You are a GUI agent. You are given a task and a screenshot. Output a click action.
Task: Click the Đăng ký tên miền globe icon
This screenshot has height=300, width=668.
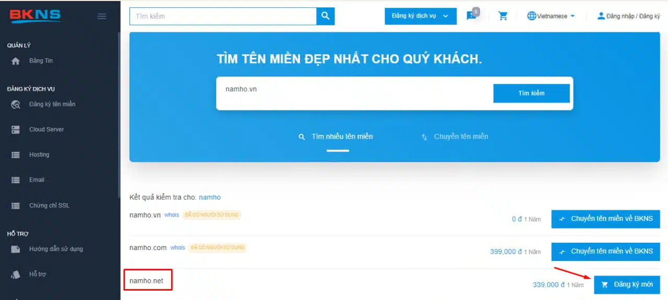pyautogui.click(x=16, y=104)
